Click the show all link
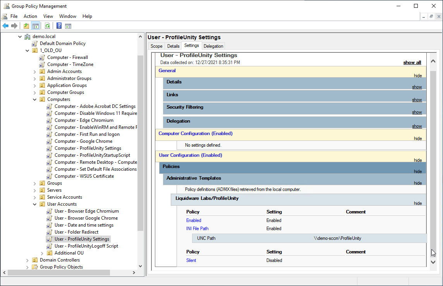 click(412, 62)
